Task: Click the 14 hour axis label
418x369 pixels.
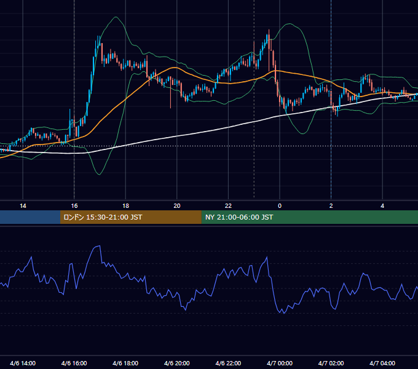Action: coord(23,206)
